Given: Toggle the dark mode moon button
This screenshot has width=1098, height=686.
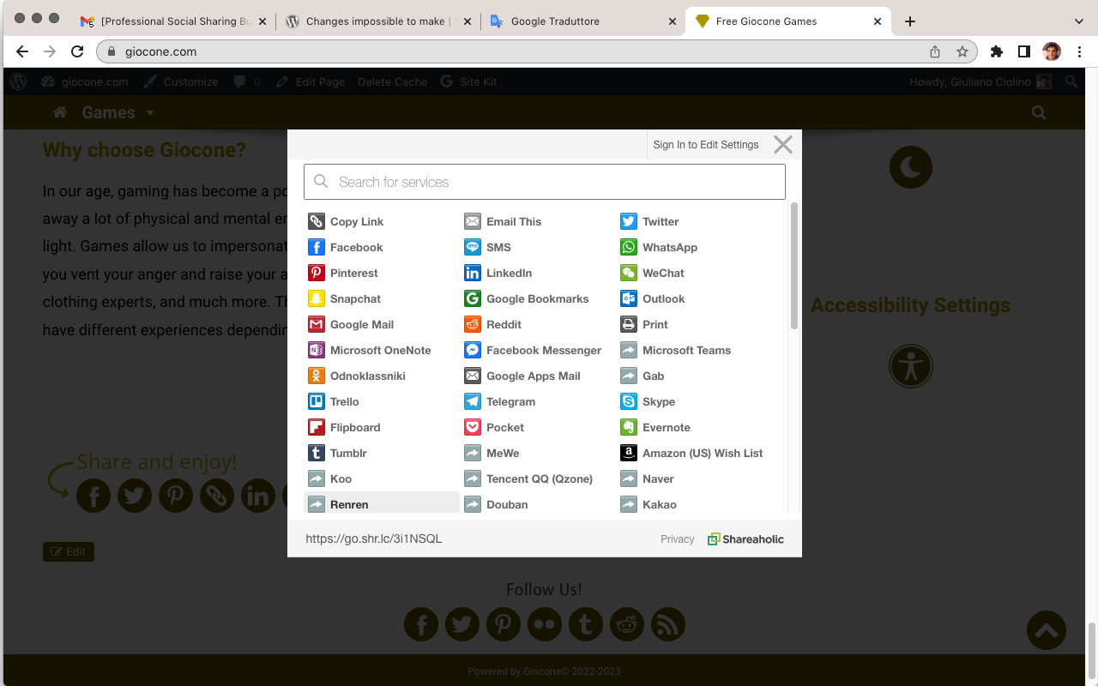Looking at the screenshot, I should (911, 166).
